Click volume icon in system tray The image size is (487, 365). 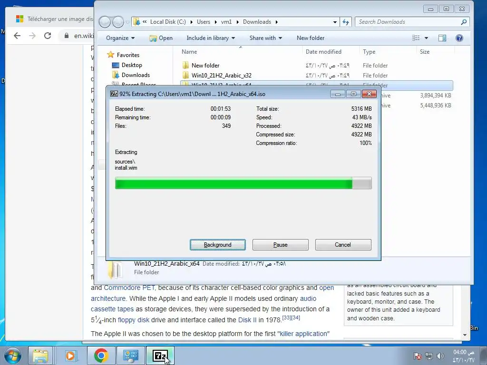click(x=440, y=356)
